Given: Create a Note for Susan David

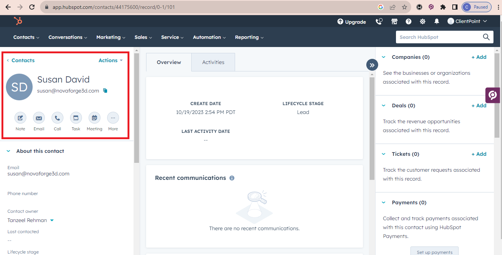Looking at the screenshot, I should click(20, 118).
